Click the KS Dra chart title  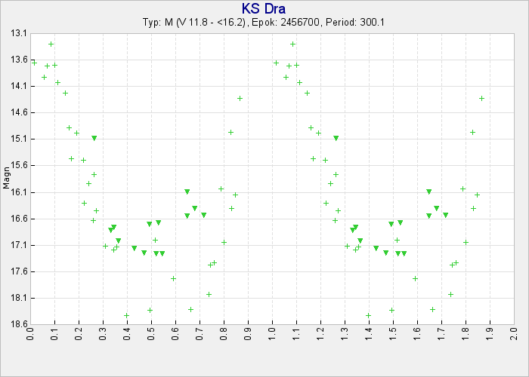(x=264, y=8)
